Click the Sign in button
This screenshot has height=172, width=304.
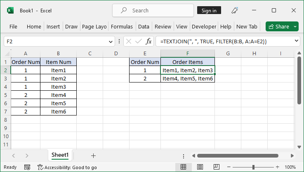pos(209,10)
